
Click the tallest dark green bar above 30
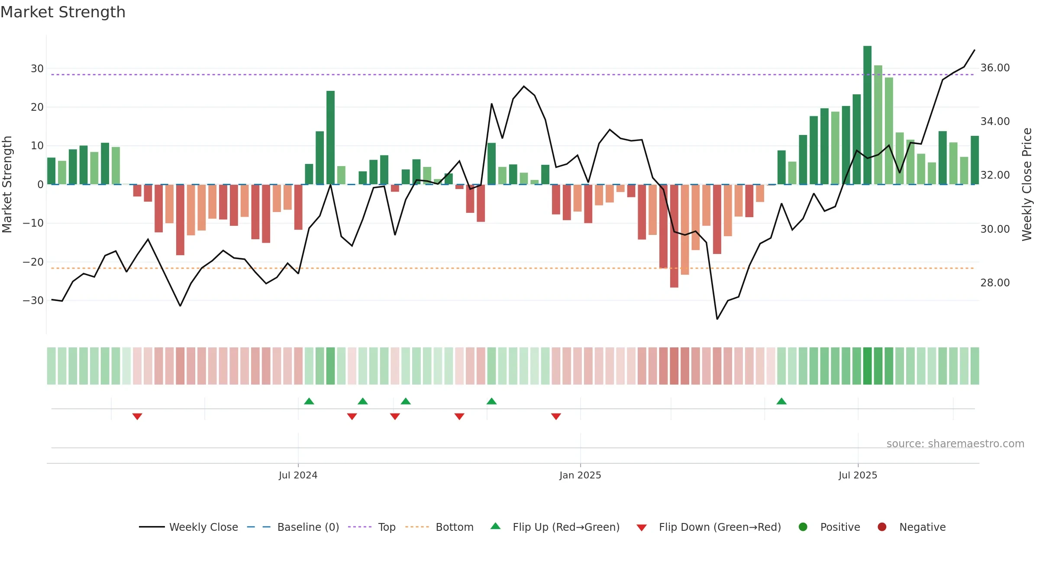coord(867,115)
